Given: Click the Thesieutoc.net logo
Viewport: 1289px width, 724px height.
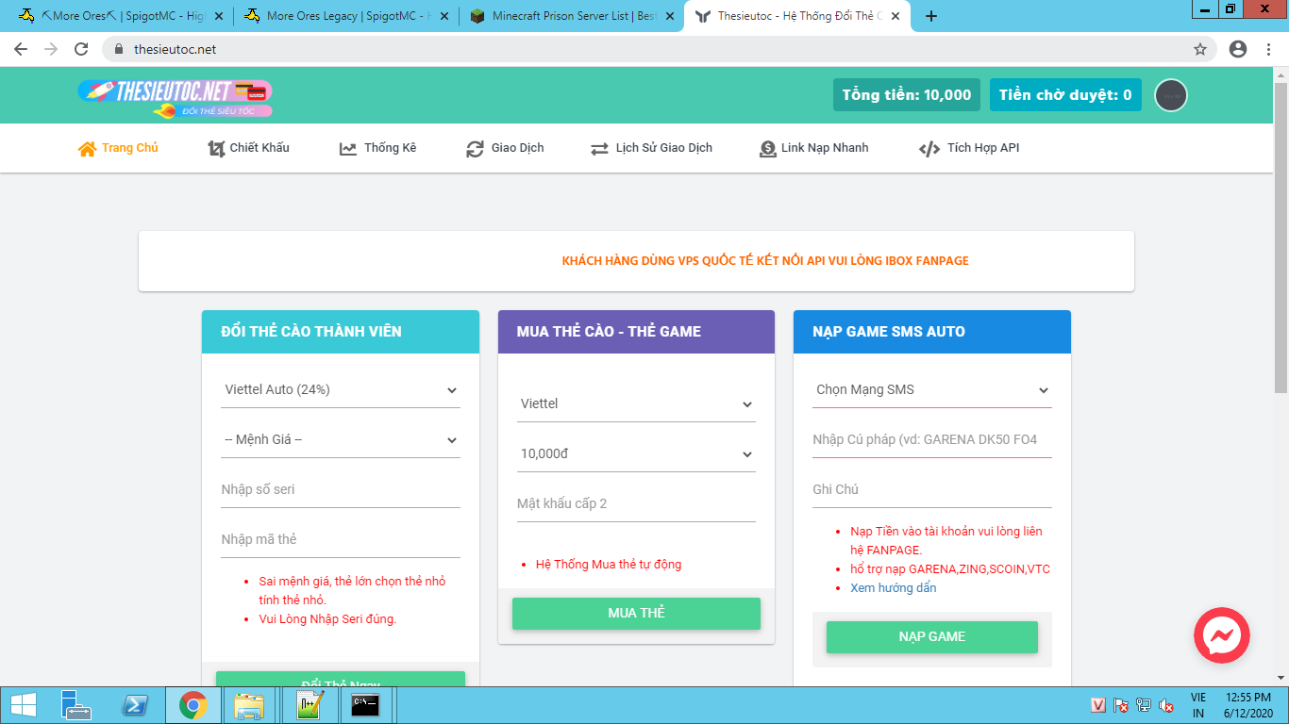Looking at the screenshot, I should point(176,97).
